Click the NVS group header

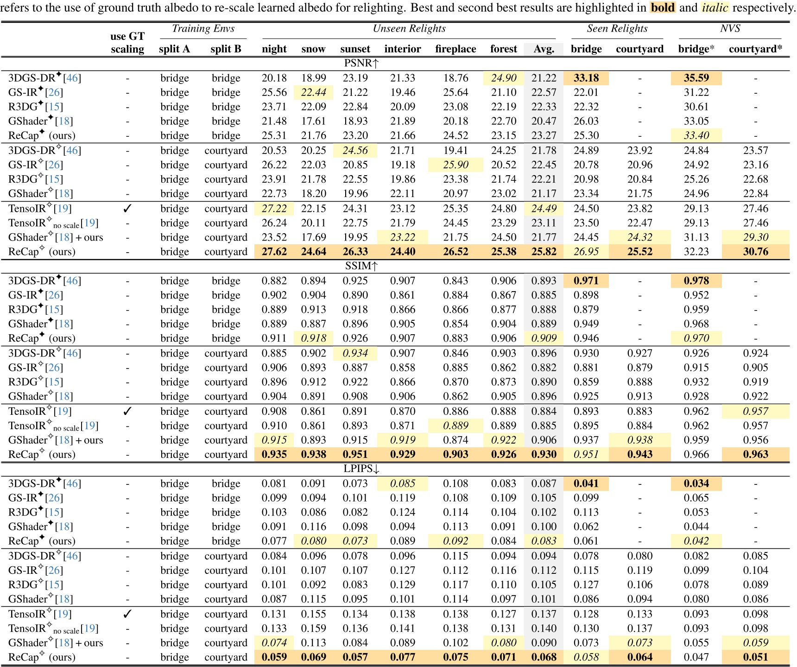(730, 29)
